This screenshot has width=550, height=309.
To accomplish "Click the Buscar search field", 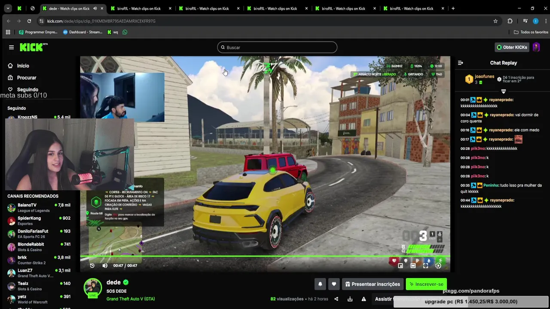I will point(277,47).
